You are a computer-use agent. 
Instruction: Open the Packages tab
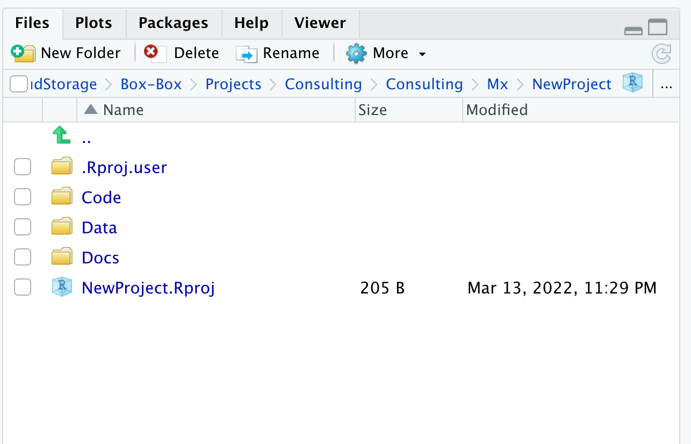point(173,23)
